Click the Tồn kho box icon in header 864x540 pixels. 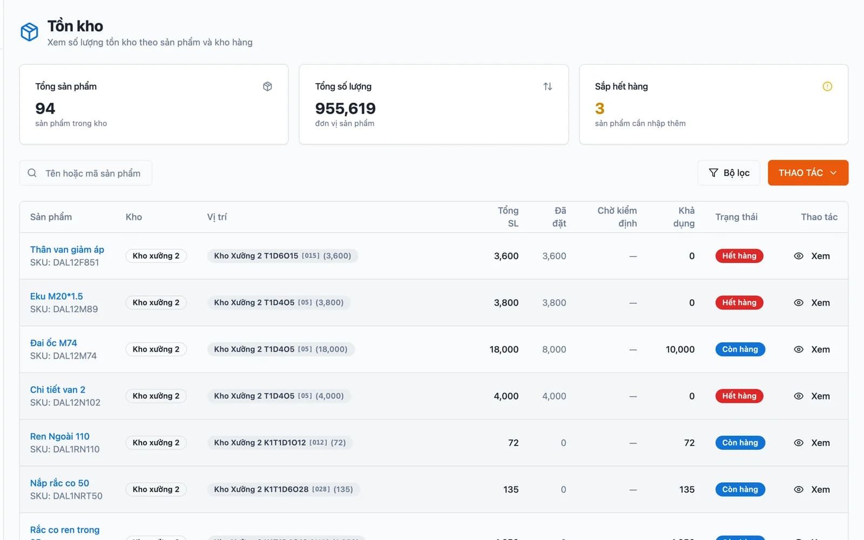tap(29, 32)
